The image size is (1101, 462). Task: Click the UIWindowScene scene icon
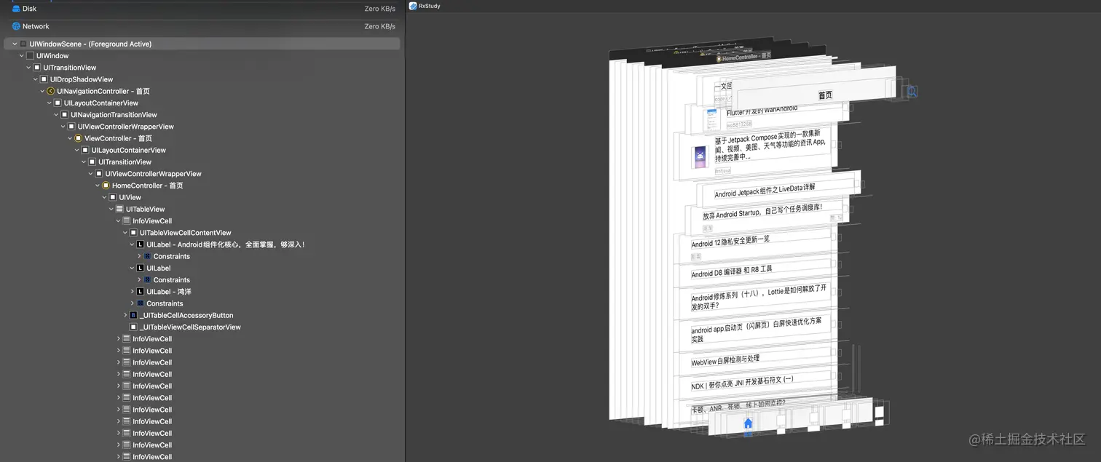click(x=23, y=44)
